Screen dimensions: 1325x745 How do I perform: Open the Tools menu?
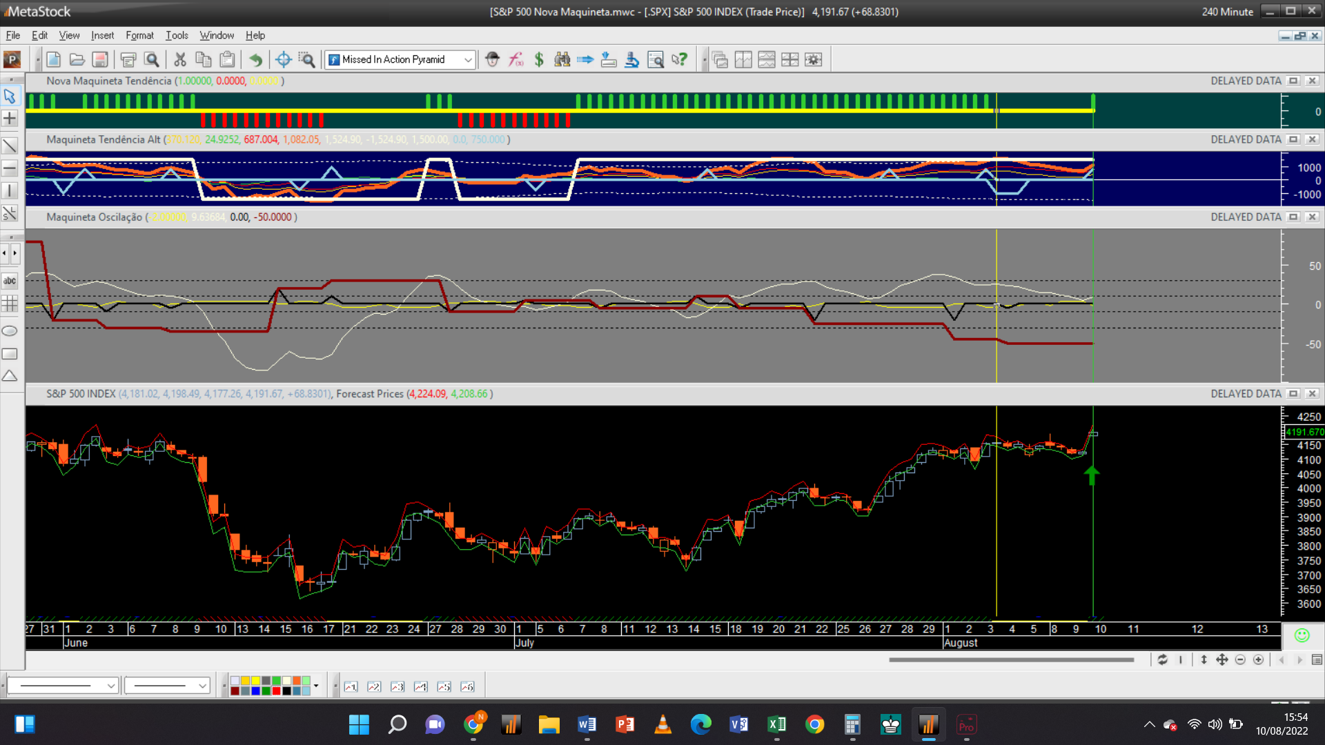click(176, 35)
